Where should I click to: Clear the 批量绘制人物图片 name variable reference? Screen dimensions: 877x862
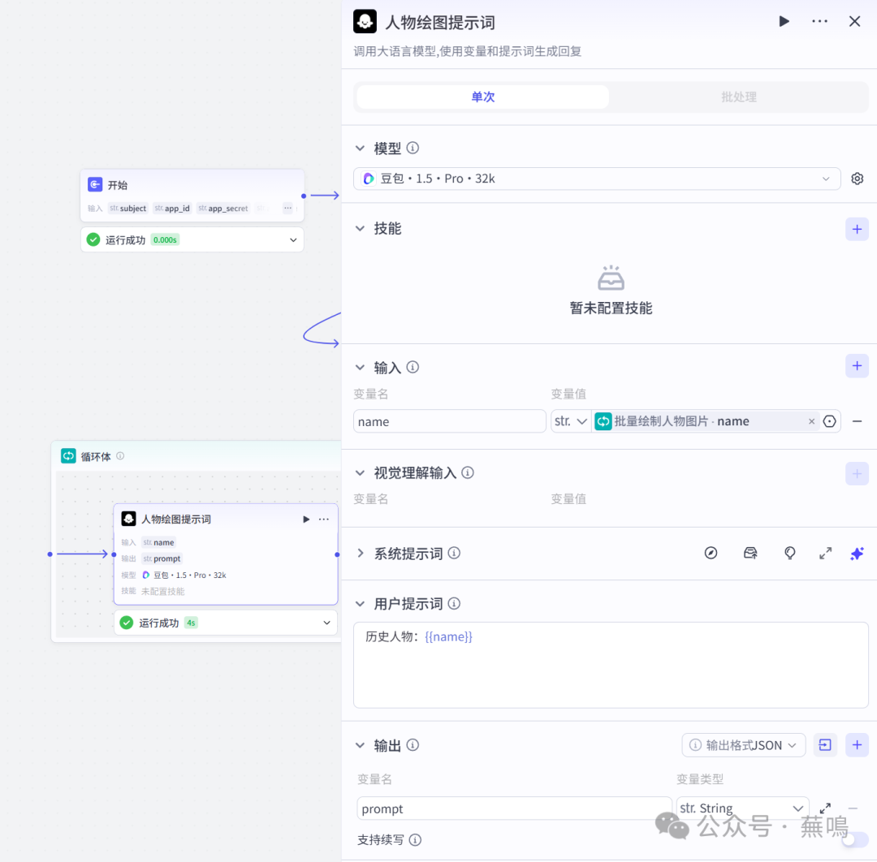(811, 421)
